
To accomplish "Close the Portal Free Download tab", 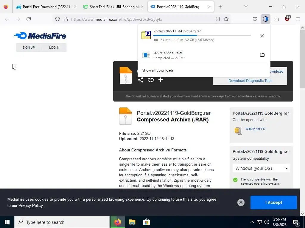I will click(75, 7).
